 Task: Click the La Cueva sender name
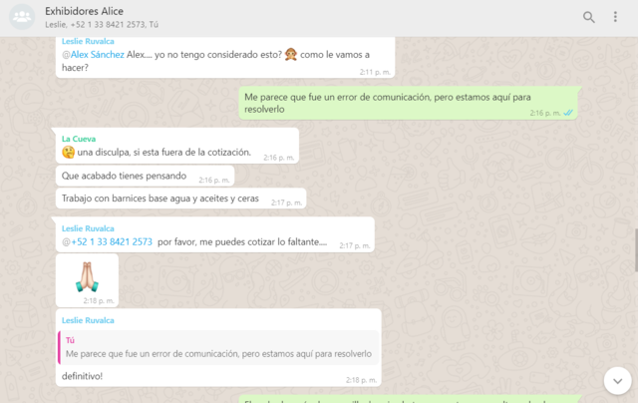pos(79,139)
